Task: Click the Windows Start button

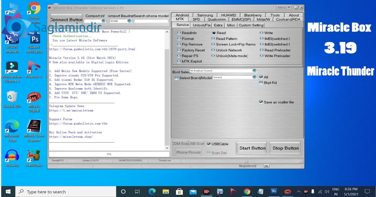Action: tap(8, 191)
